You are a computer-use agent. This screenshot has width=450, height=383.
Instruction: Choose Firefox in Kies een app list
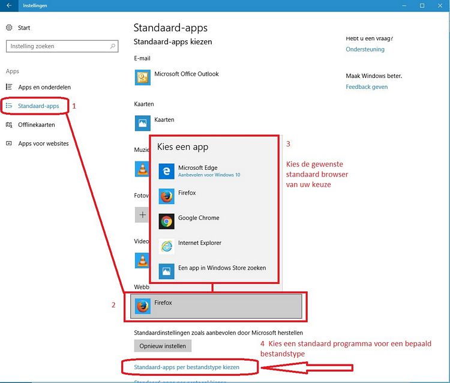click(x=214, y=196)
